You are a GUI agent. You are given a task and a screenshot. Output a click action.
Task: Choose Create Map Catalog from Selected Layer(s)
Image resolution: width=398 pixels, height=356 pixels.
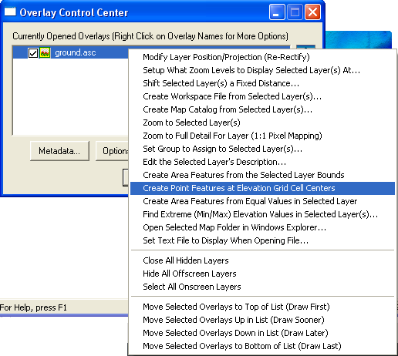click(x=262, y=109)
